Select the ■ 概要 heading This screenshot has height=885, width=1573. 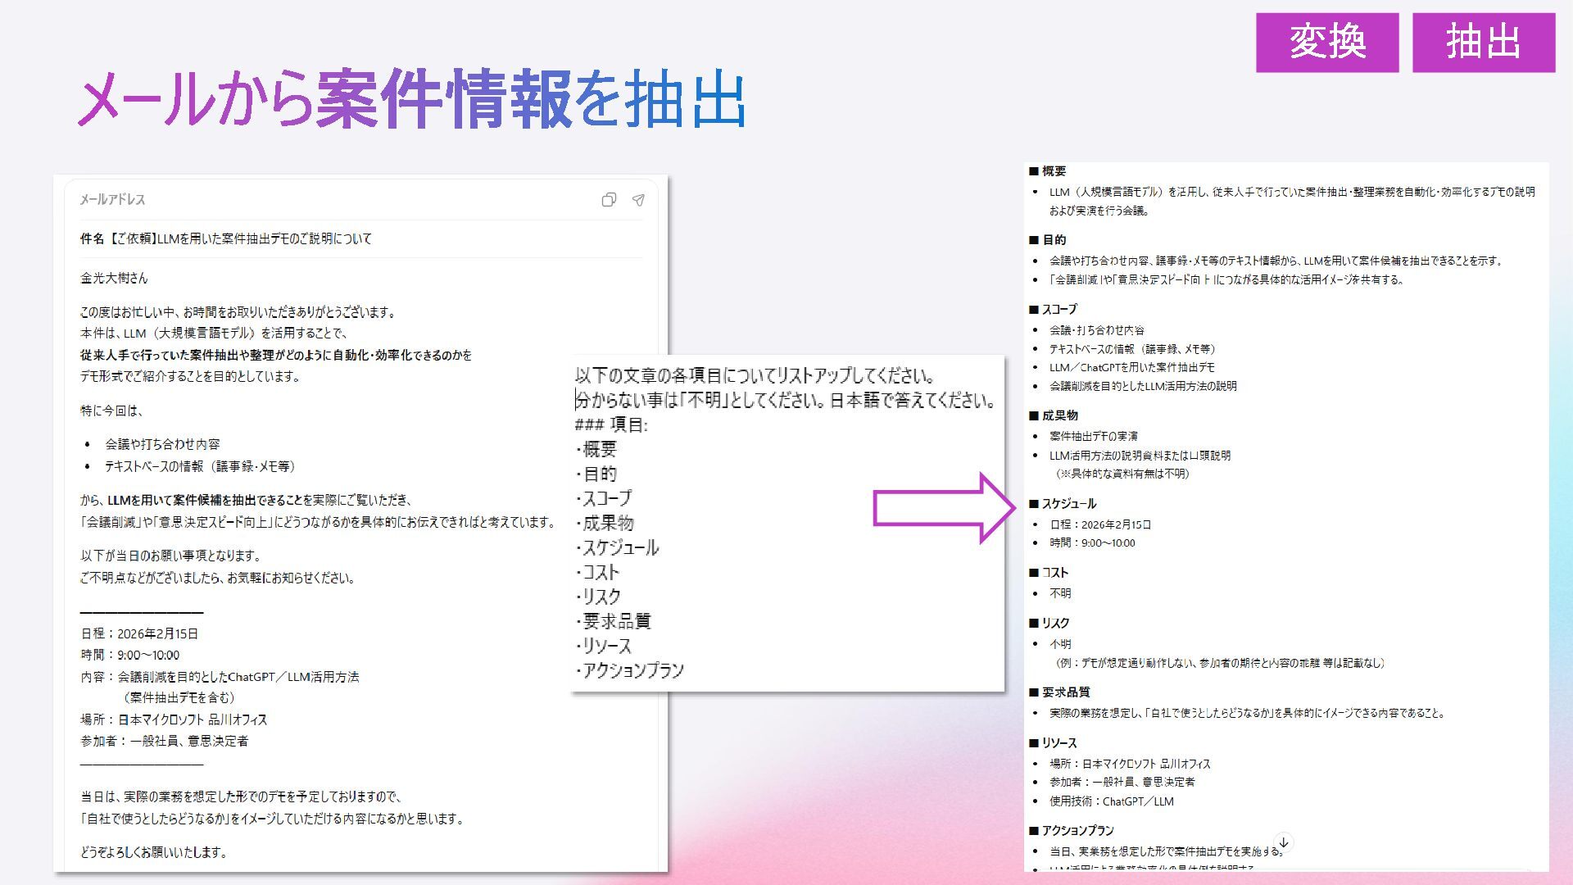coord(1048,171)
